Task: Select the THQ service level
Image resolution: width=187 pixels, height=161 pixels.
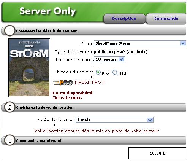Action: [x=114, y=72]
